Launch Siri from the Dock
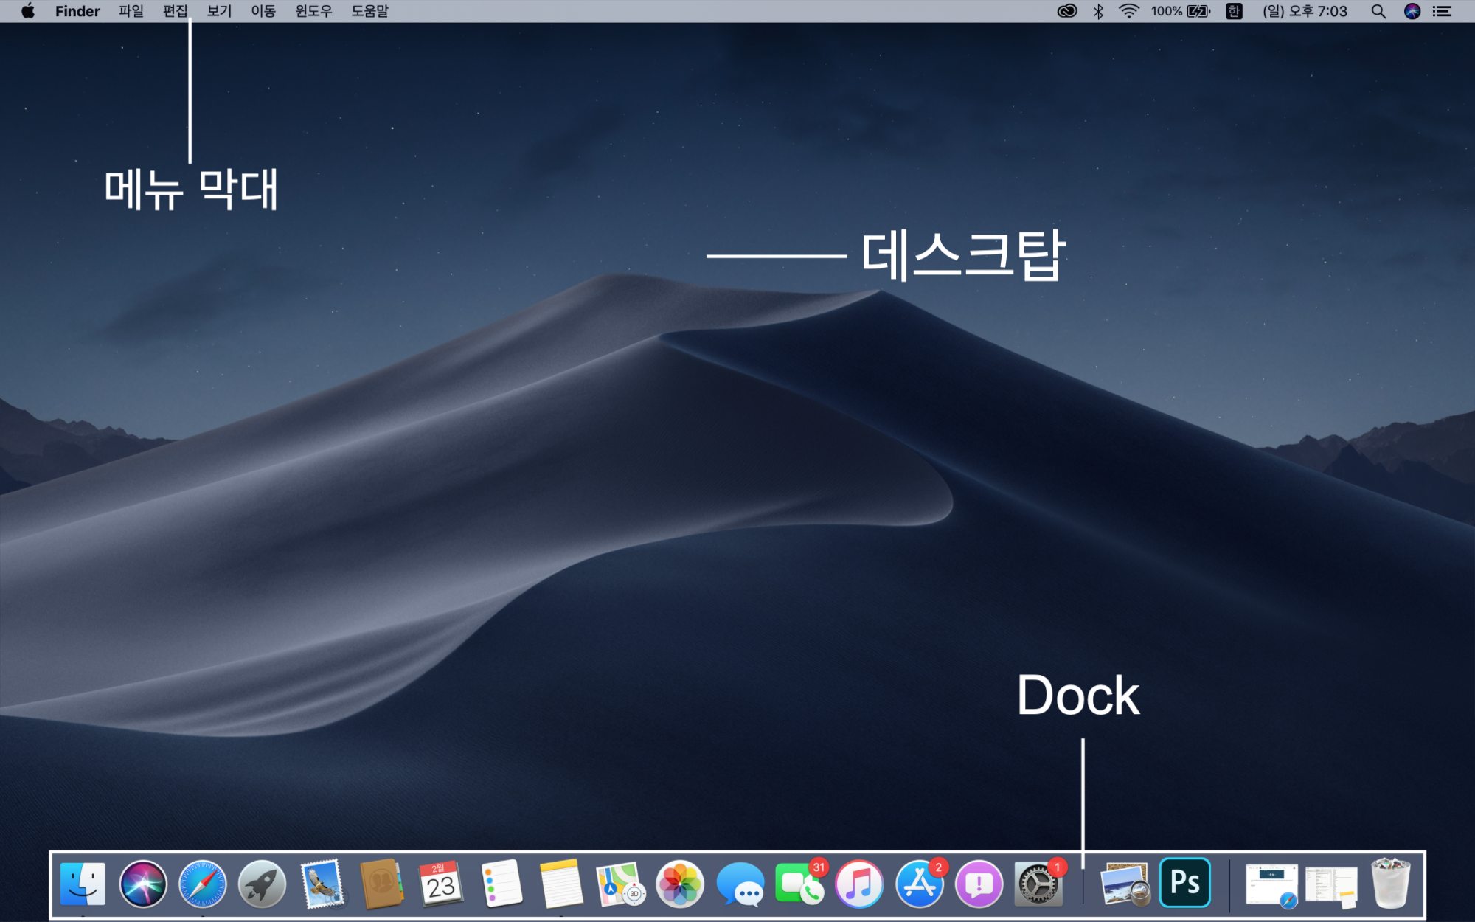The width and height of the screenshot is (1475, 922). pyautogui.click(x=143, y=884)
